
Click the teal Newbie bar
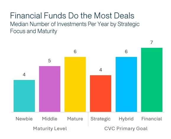(24, 96)
